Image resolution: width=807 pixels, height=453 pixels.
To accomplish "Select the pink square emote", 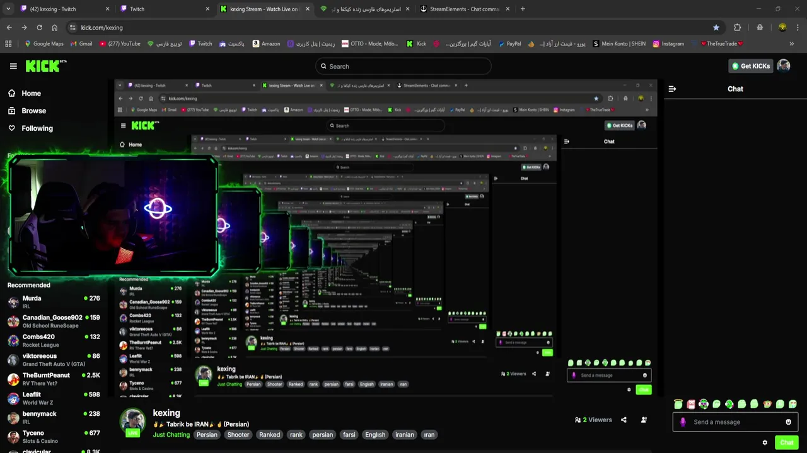I will (691, 404).
